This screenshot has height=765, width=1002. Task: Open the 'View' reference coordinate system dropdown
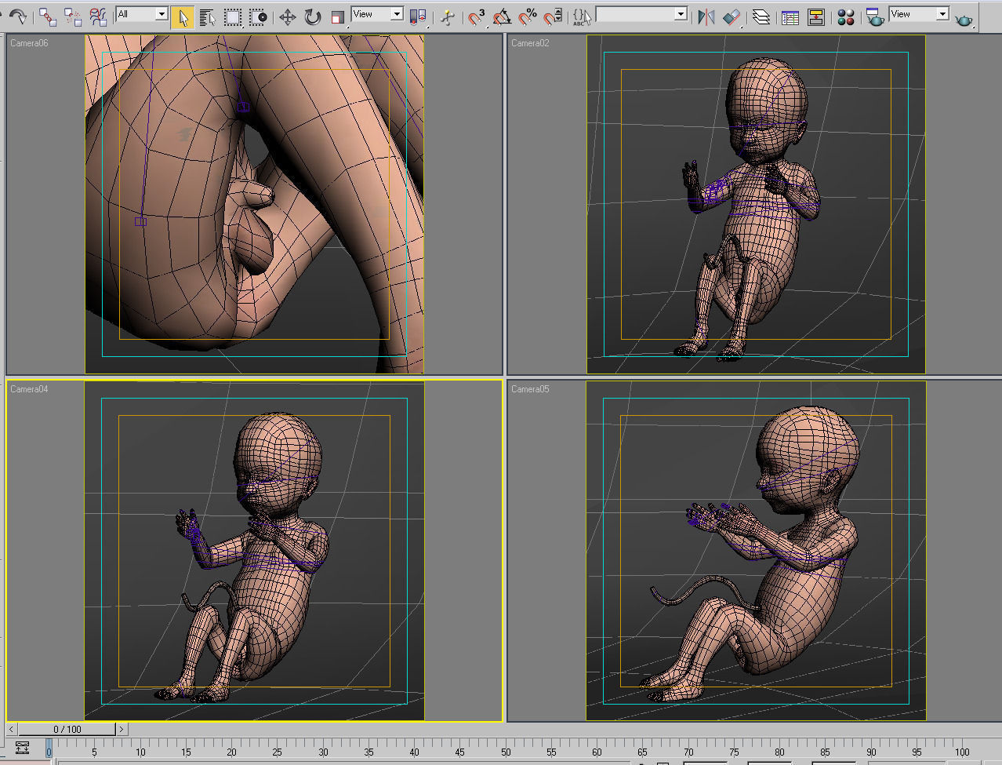coord(377,14)
